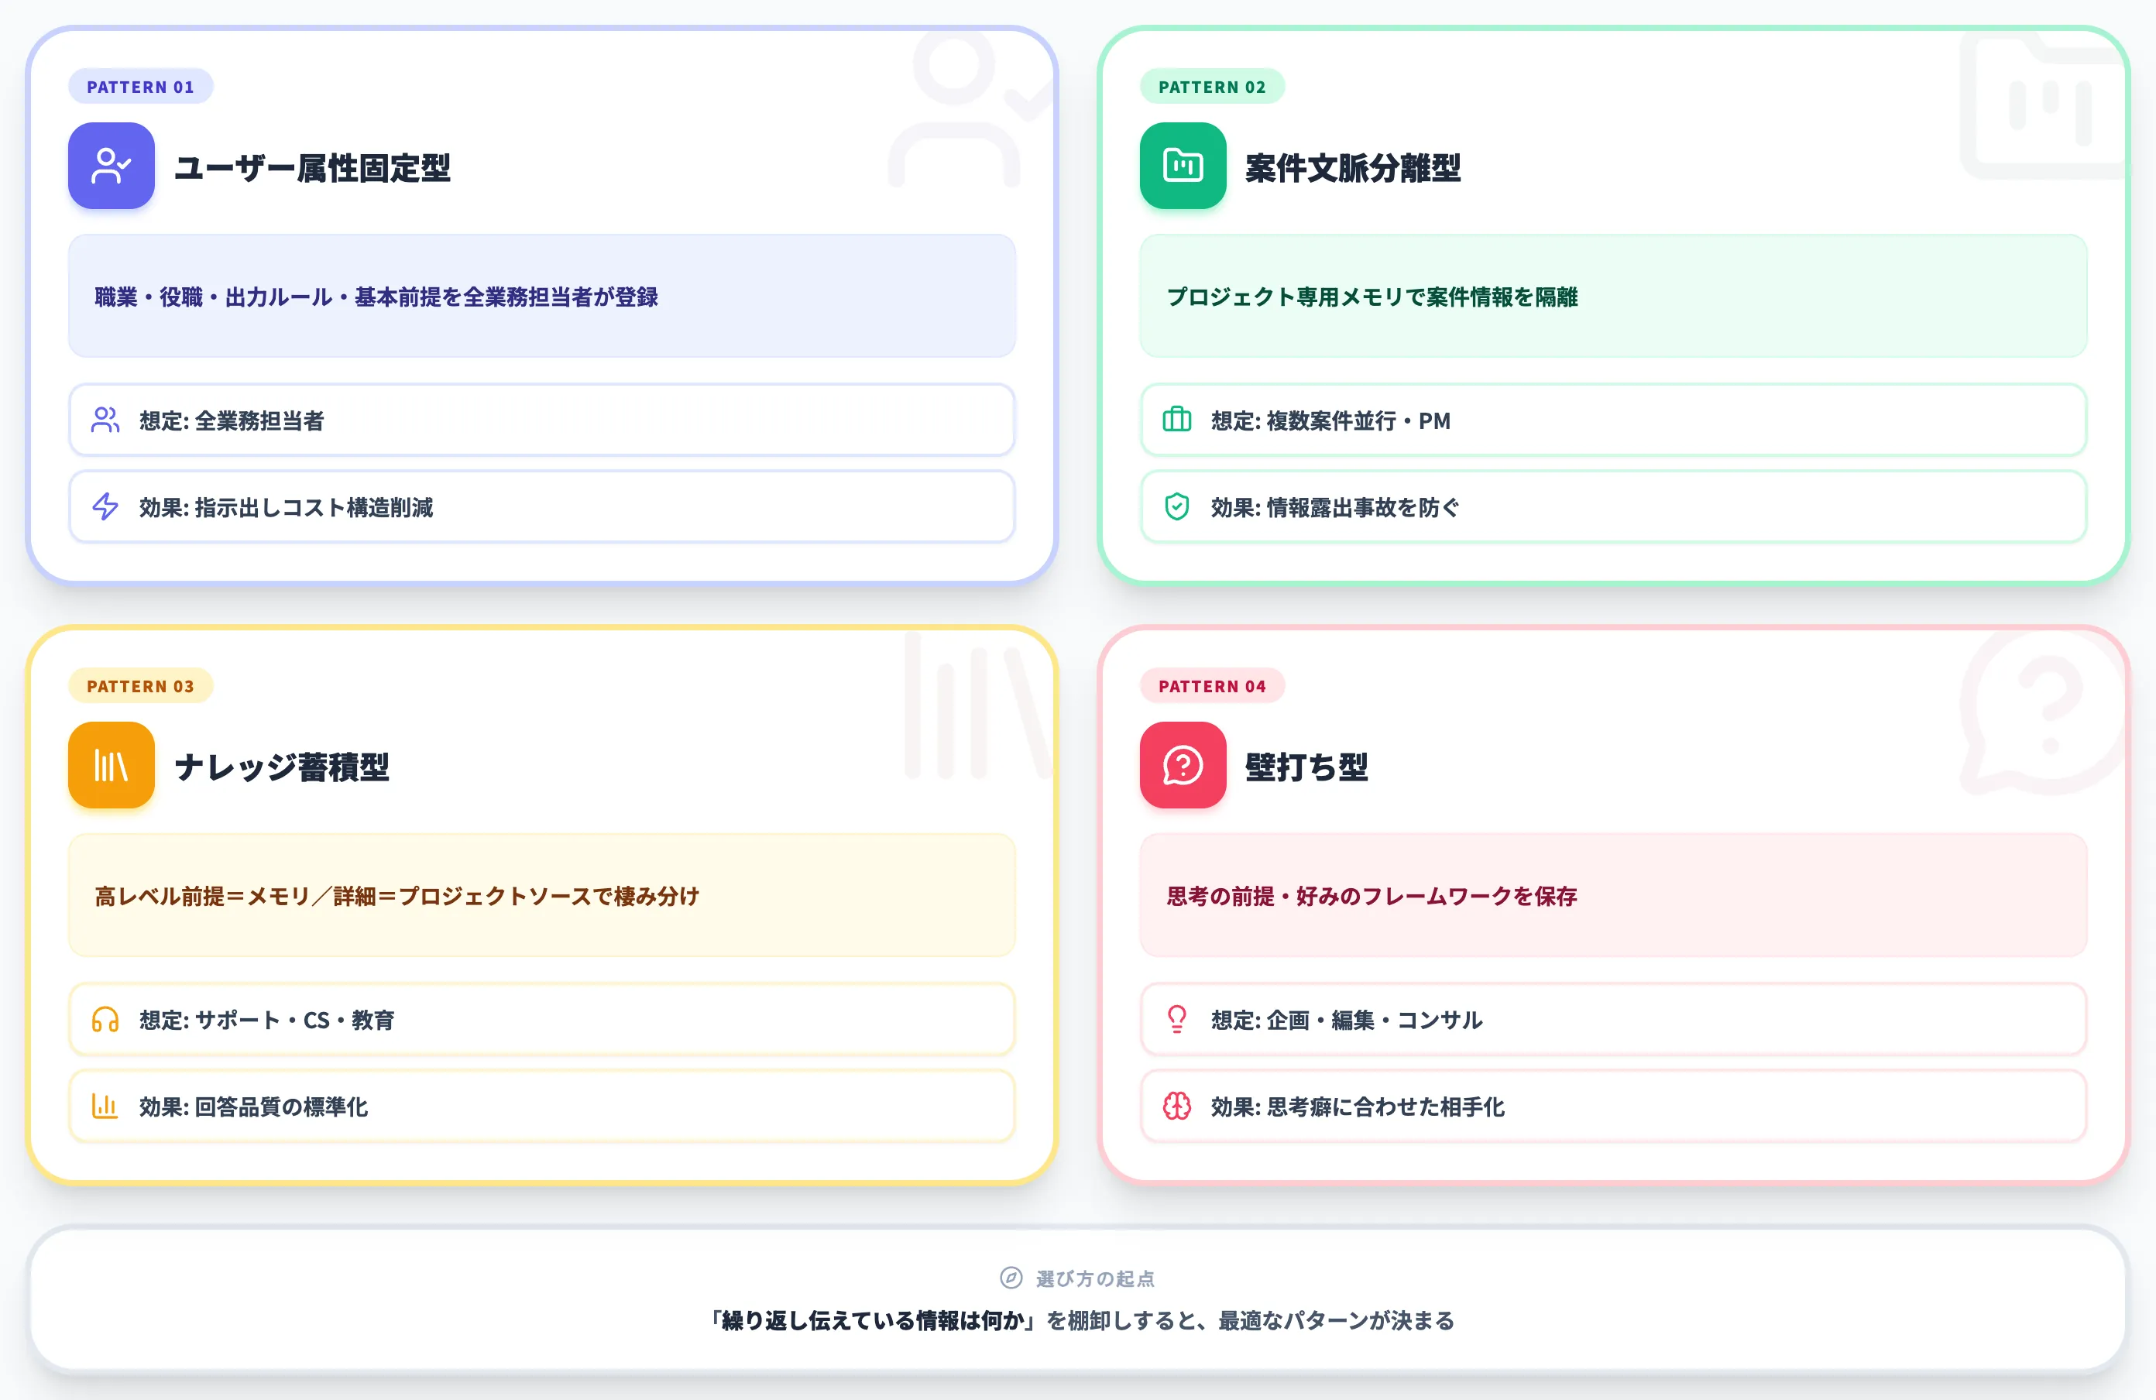
Task: Click the orange library books icon of Pattern 03
Action: (112, 765)
